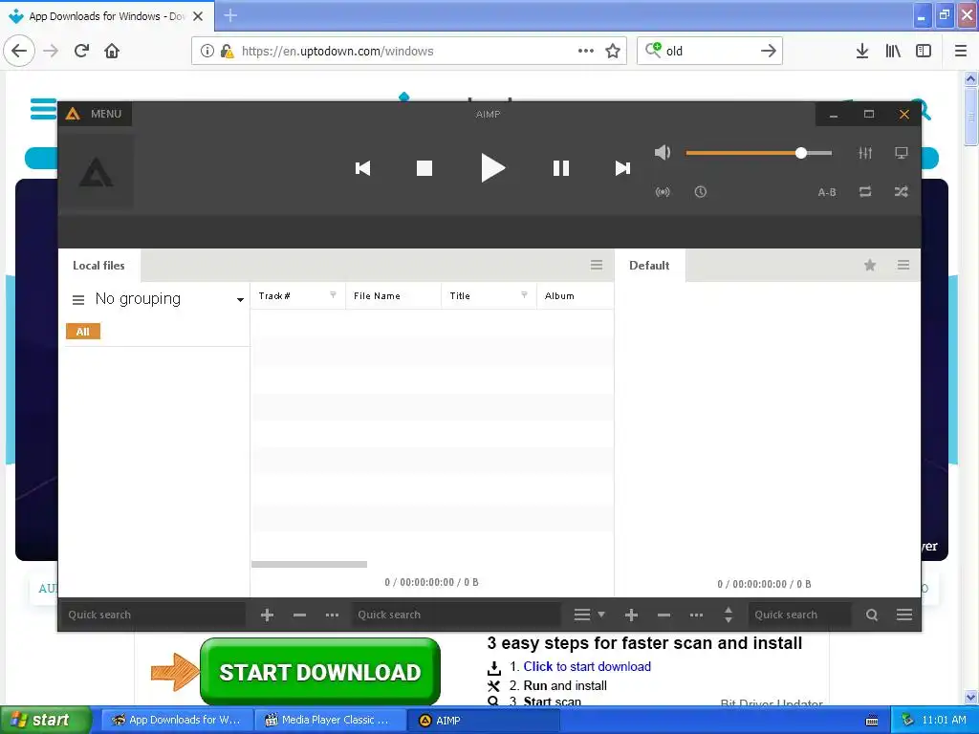Bookmark this page with the star
Screen dimensions: 979x734
613,51
